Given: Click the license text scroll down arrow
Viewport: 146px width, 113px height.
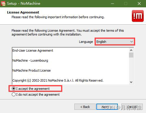Looking at the screenshot, I should tap(131, 82).
